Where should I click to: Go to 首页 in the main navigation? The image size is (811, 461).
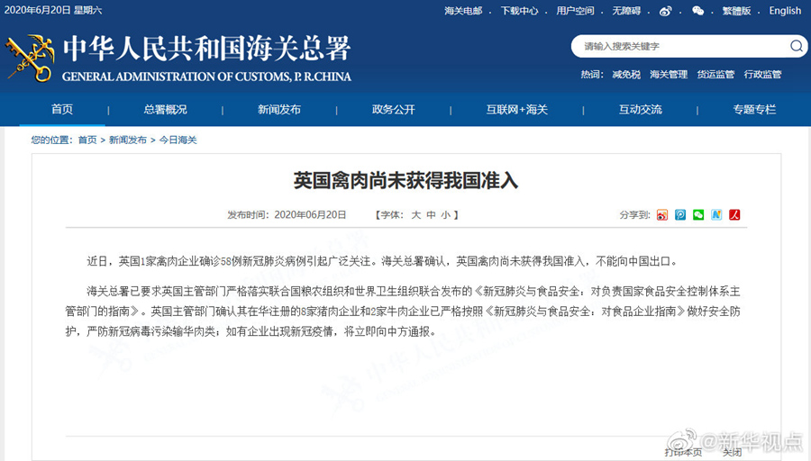tap(62, 110)
